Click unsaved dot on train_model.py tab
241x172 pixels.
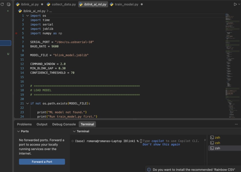[x=142, y=4]
